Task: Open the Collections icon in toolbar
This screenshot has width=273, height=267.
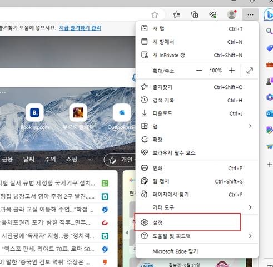Action: (x=195, y=14)
